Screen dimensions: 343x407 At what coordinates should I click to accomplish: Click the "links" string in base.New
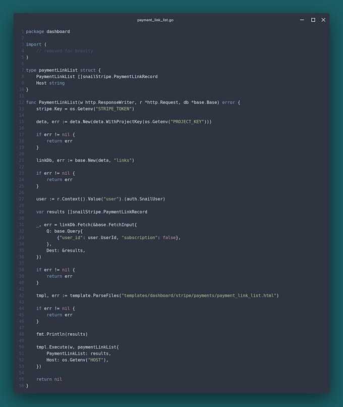(123, 160)
